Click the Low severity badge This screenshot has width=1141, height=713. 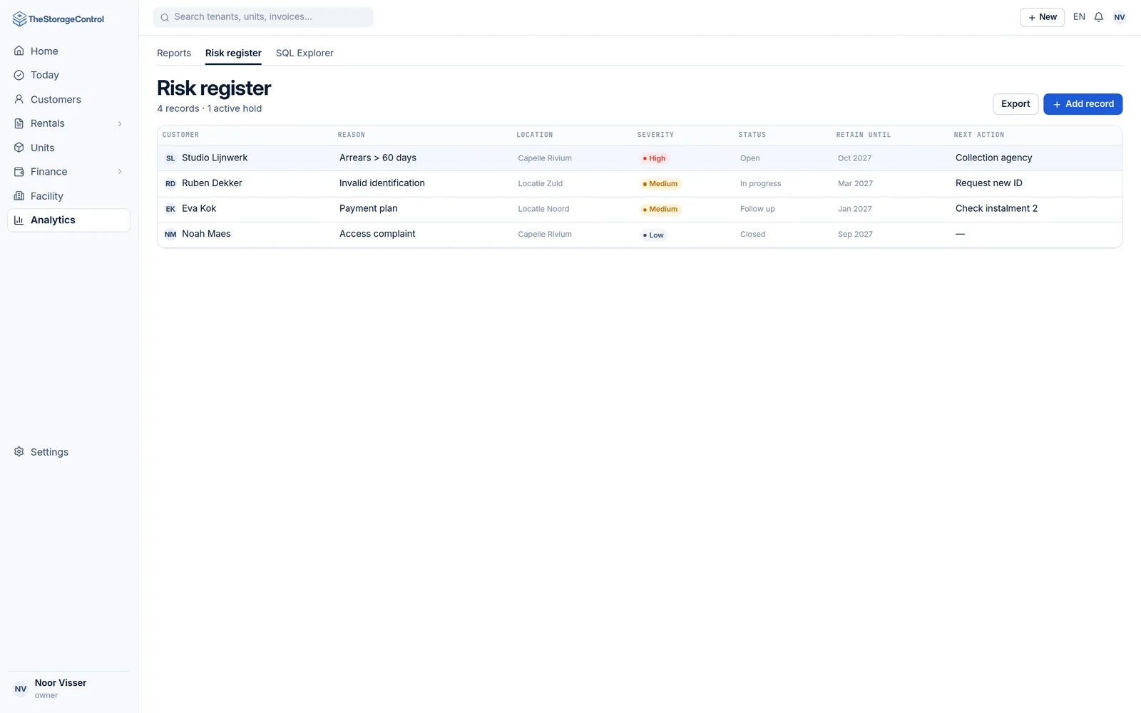[x=653, y=235]
